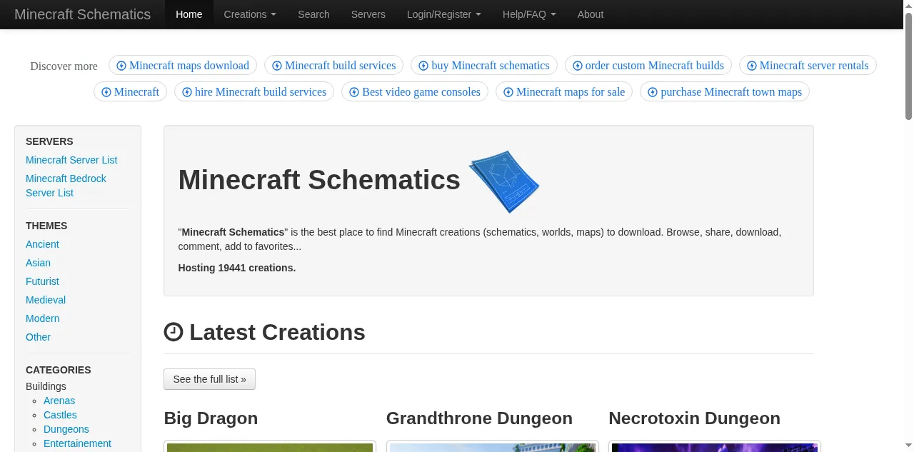Open the hire Minecraft build services suggestion
Screen dimensions: 914x452
coord(254,92)
